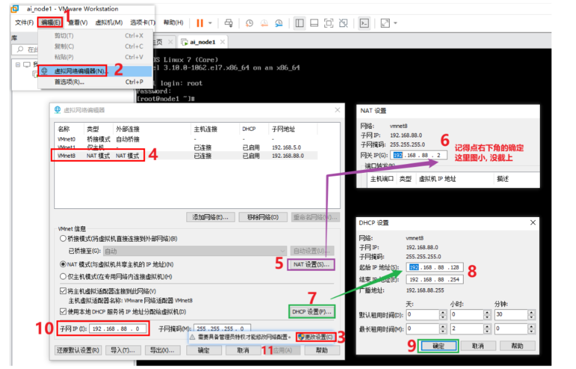
Task: Select the NAT 模式 radio button
Action: [x=63, y=264]
